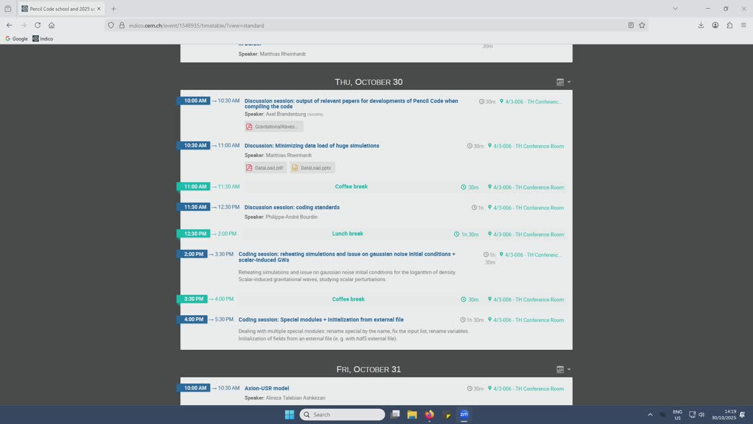Toggle Firefox reader view icon
The width and height of the screenshot is (753, 424).
tap(631, 25)
